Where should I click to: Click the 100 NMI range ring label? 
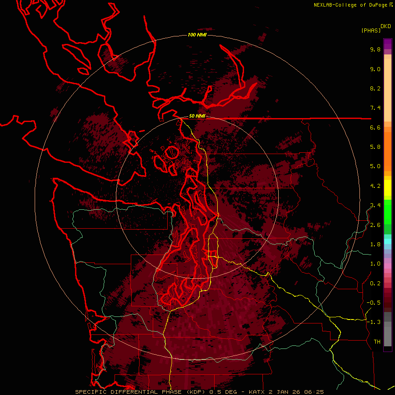pyautogui.click(x=197, y=35)
